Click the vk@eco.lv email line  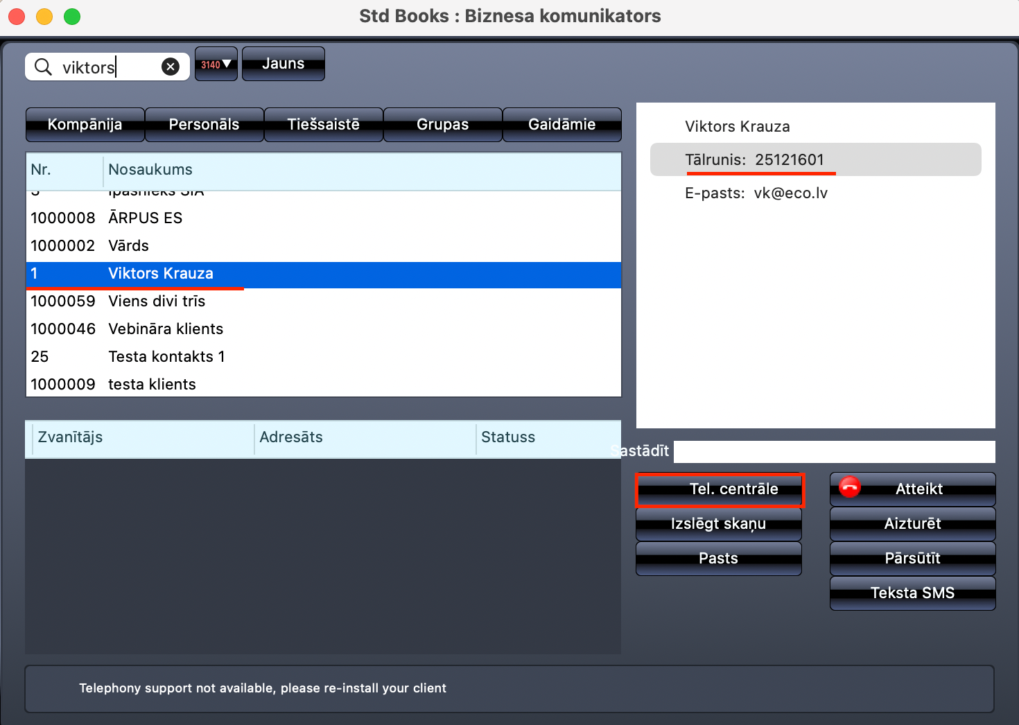coord(756,193)
